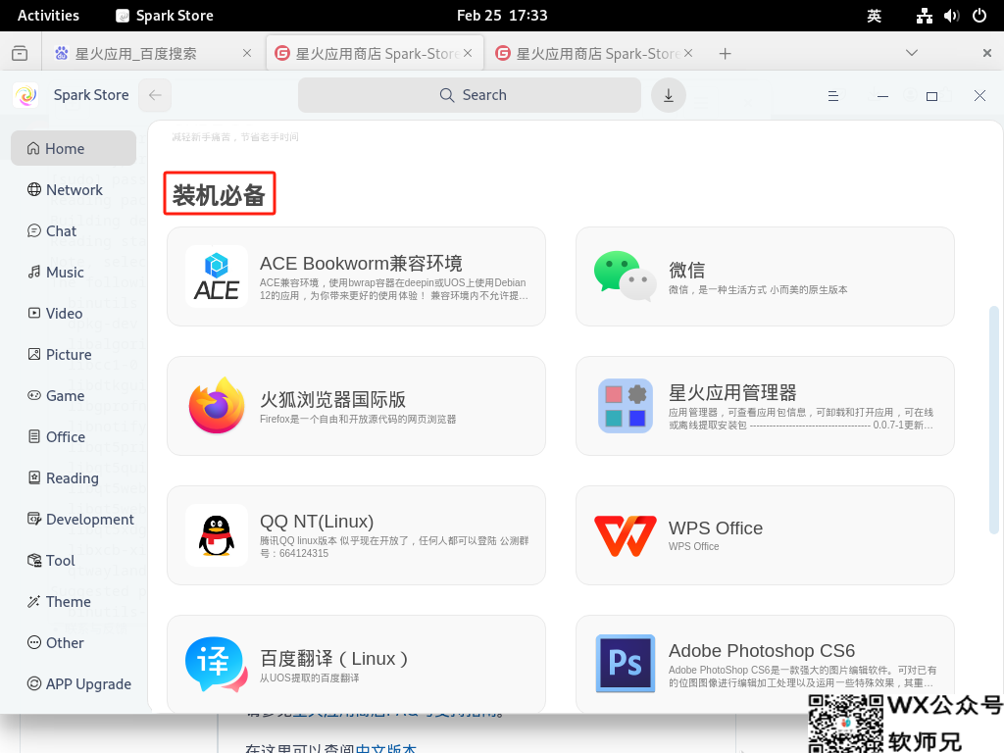Click the Other ellipsis icon
This screenshot has height=753, width=1004.
34,642
